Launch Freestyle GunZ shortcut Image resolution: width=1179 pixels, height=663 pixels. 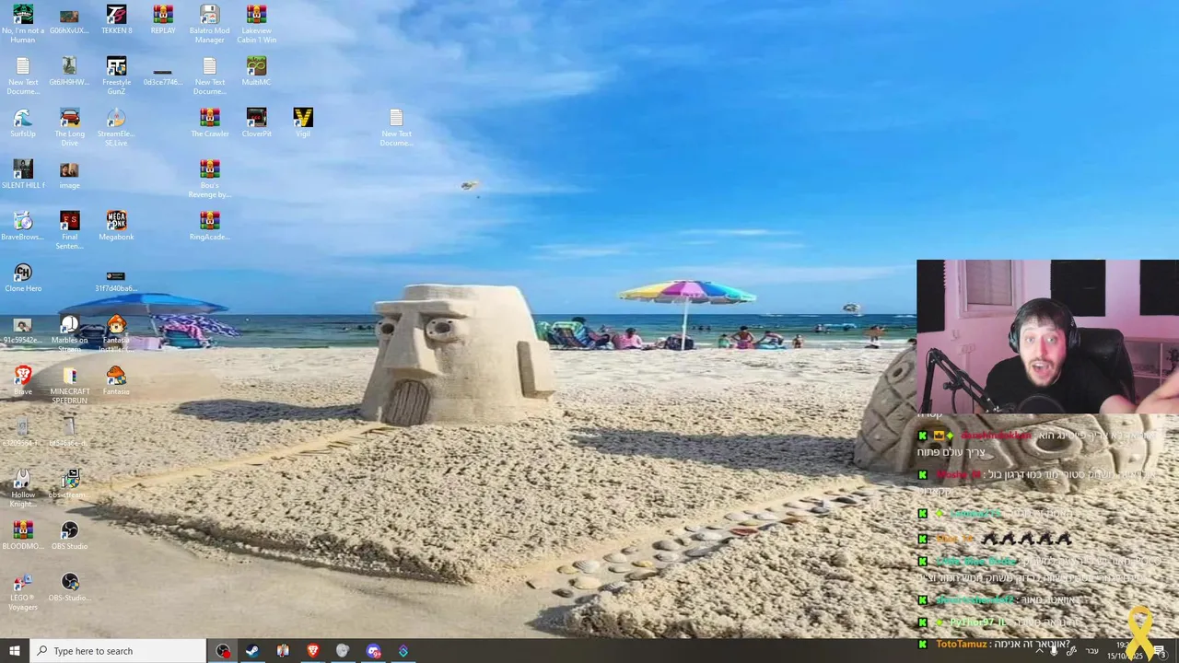coord(116,75)
